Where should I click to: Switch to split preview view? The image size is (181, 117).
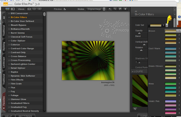[x=34, y=9]
